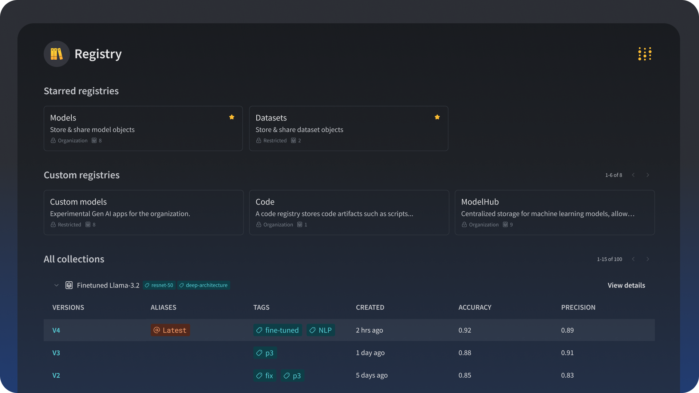Sort by the ACCURACY column header
The image size is (699, 393).
[475, 307]
